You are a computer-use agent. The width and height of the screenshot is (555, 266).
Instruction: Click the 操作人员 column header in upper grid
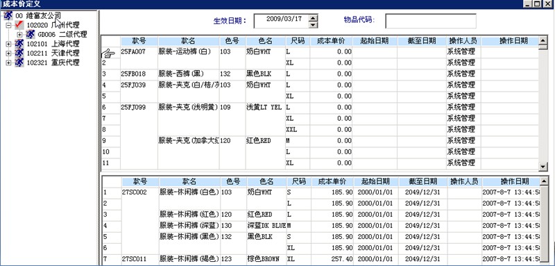tap(463, 41)
